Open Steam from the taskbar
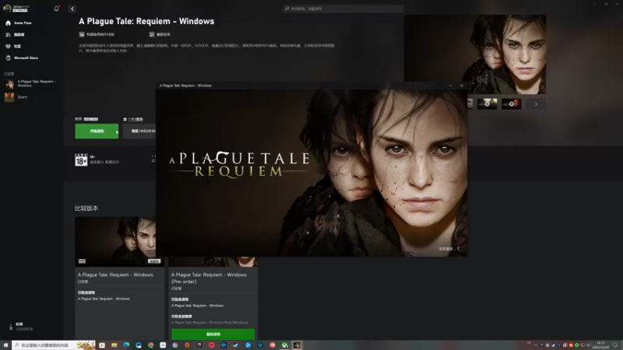 (236, 345)
